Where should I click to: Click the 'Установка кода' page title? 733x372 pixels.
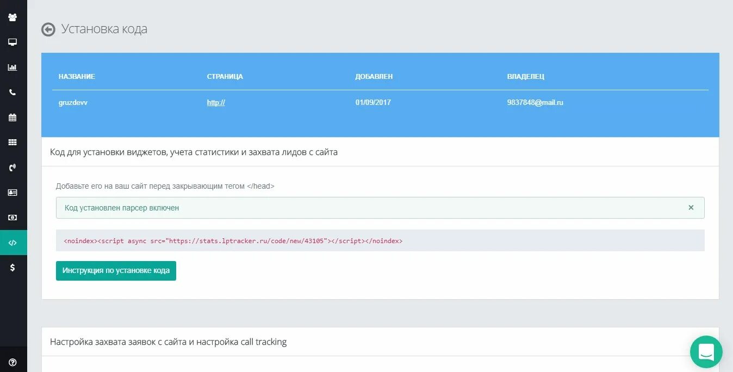pos(104,29)
